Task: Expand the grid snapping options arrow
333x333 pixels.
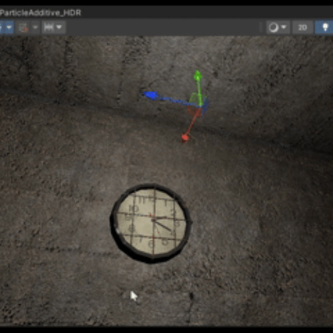Action: 35,27
